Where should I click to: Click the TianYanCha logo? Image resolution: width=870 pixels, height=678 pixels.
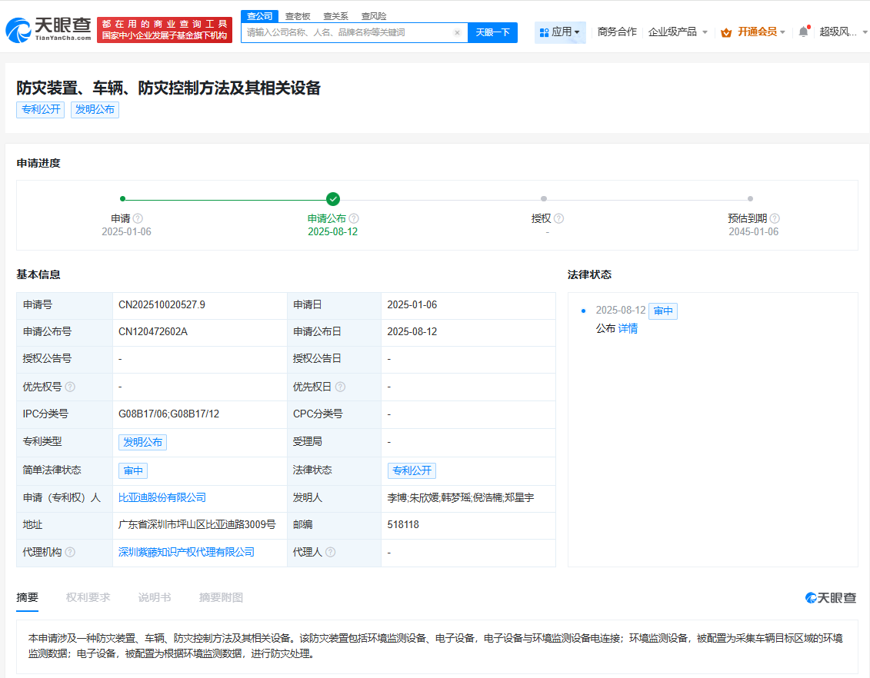[45, 28]
